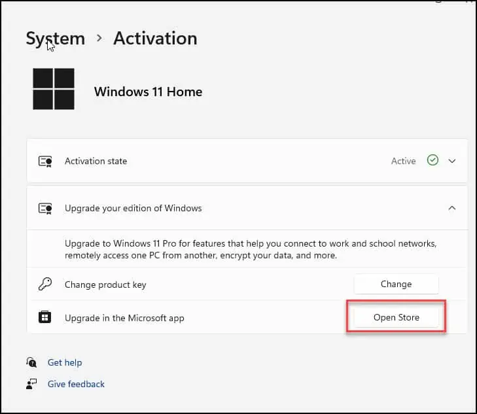Viewport: 477px width, 414px height.
Task: Go back to System in breadcrumb
Action: (56, 39)
